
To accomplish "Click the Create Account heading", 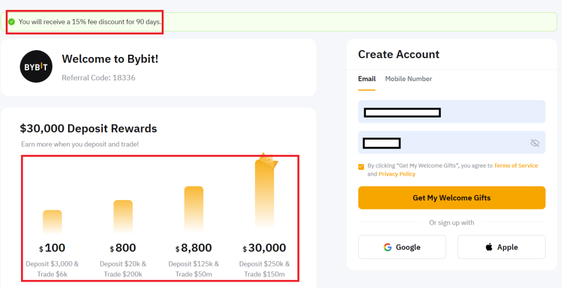I will coord(399,54).
